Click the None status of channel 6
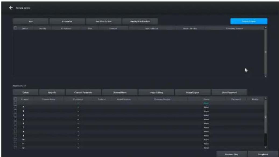The height and width of the screenshot is (157, 279). [206, 123]
